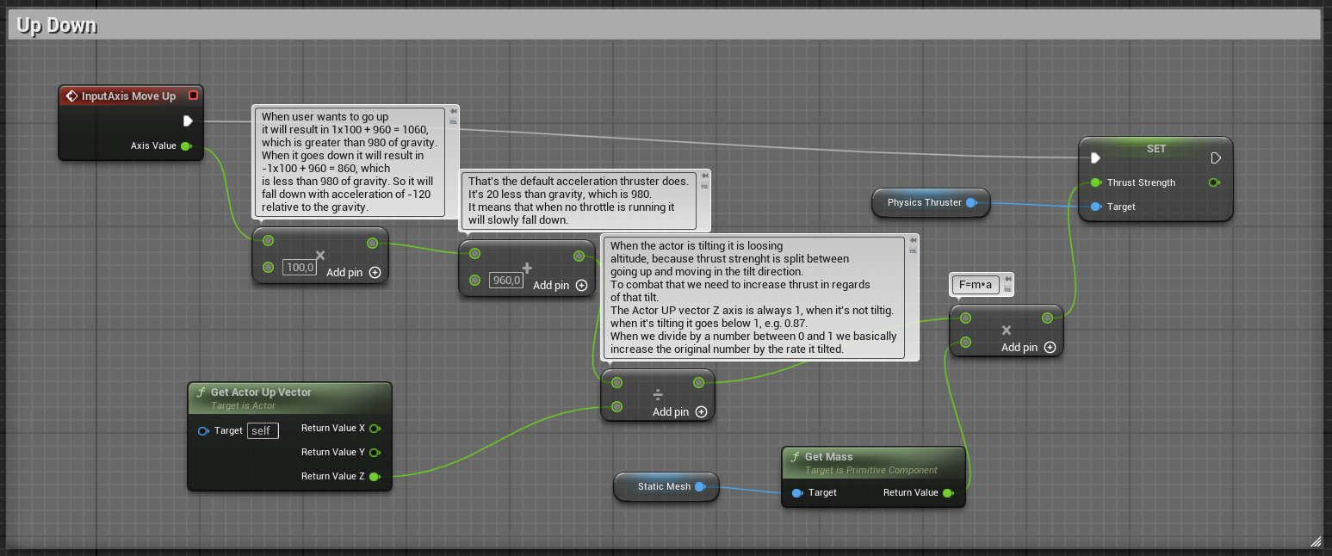Click the output pin of the 960,0 add node
Viewport: 1332px width, 556px height.
point(579,256)
